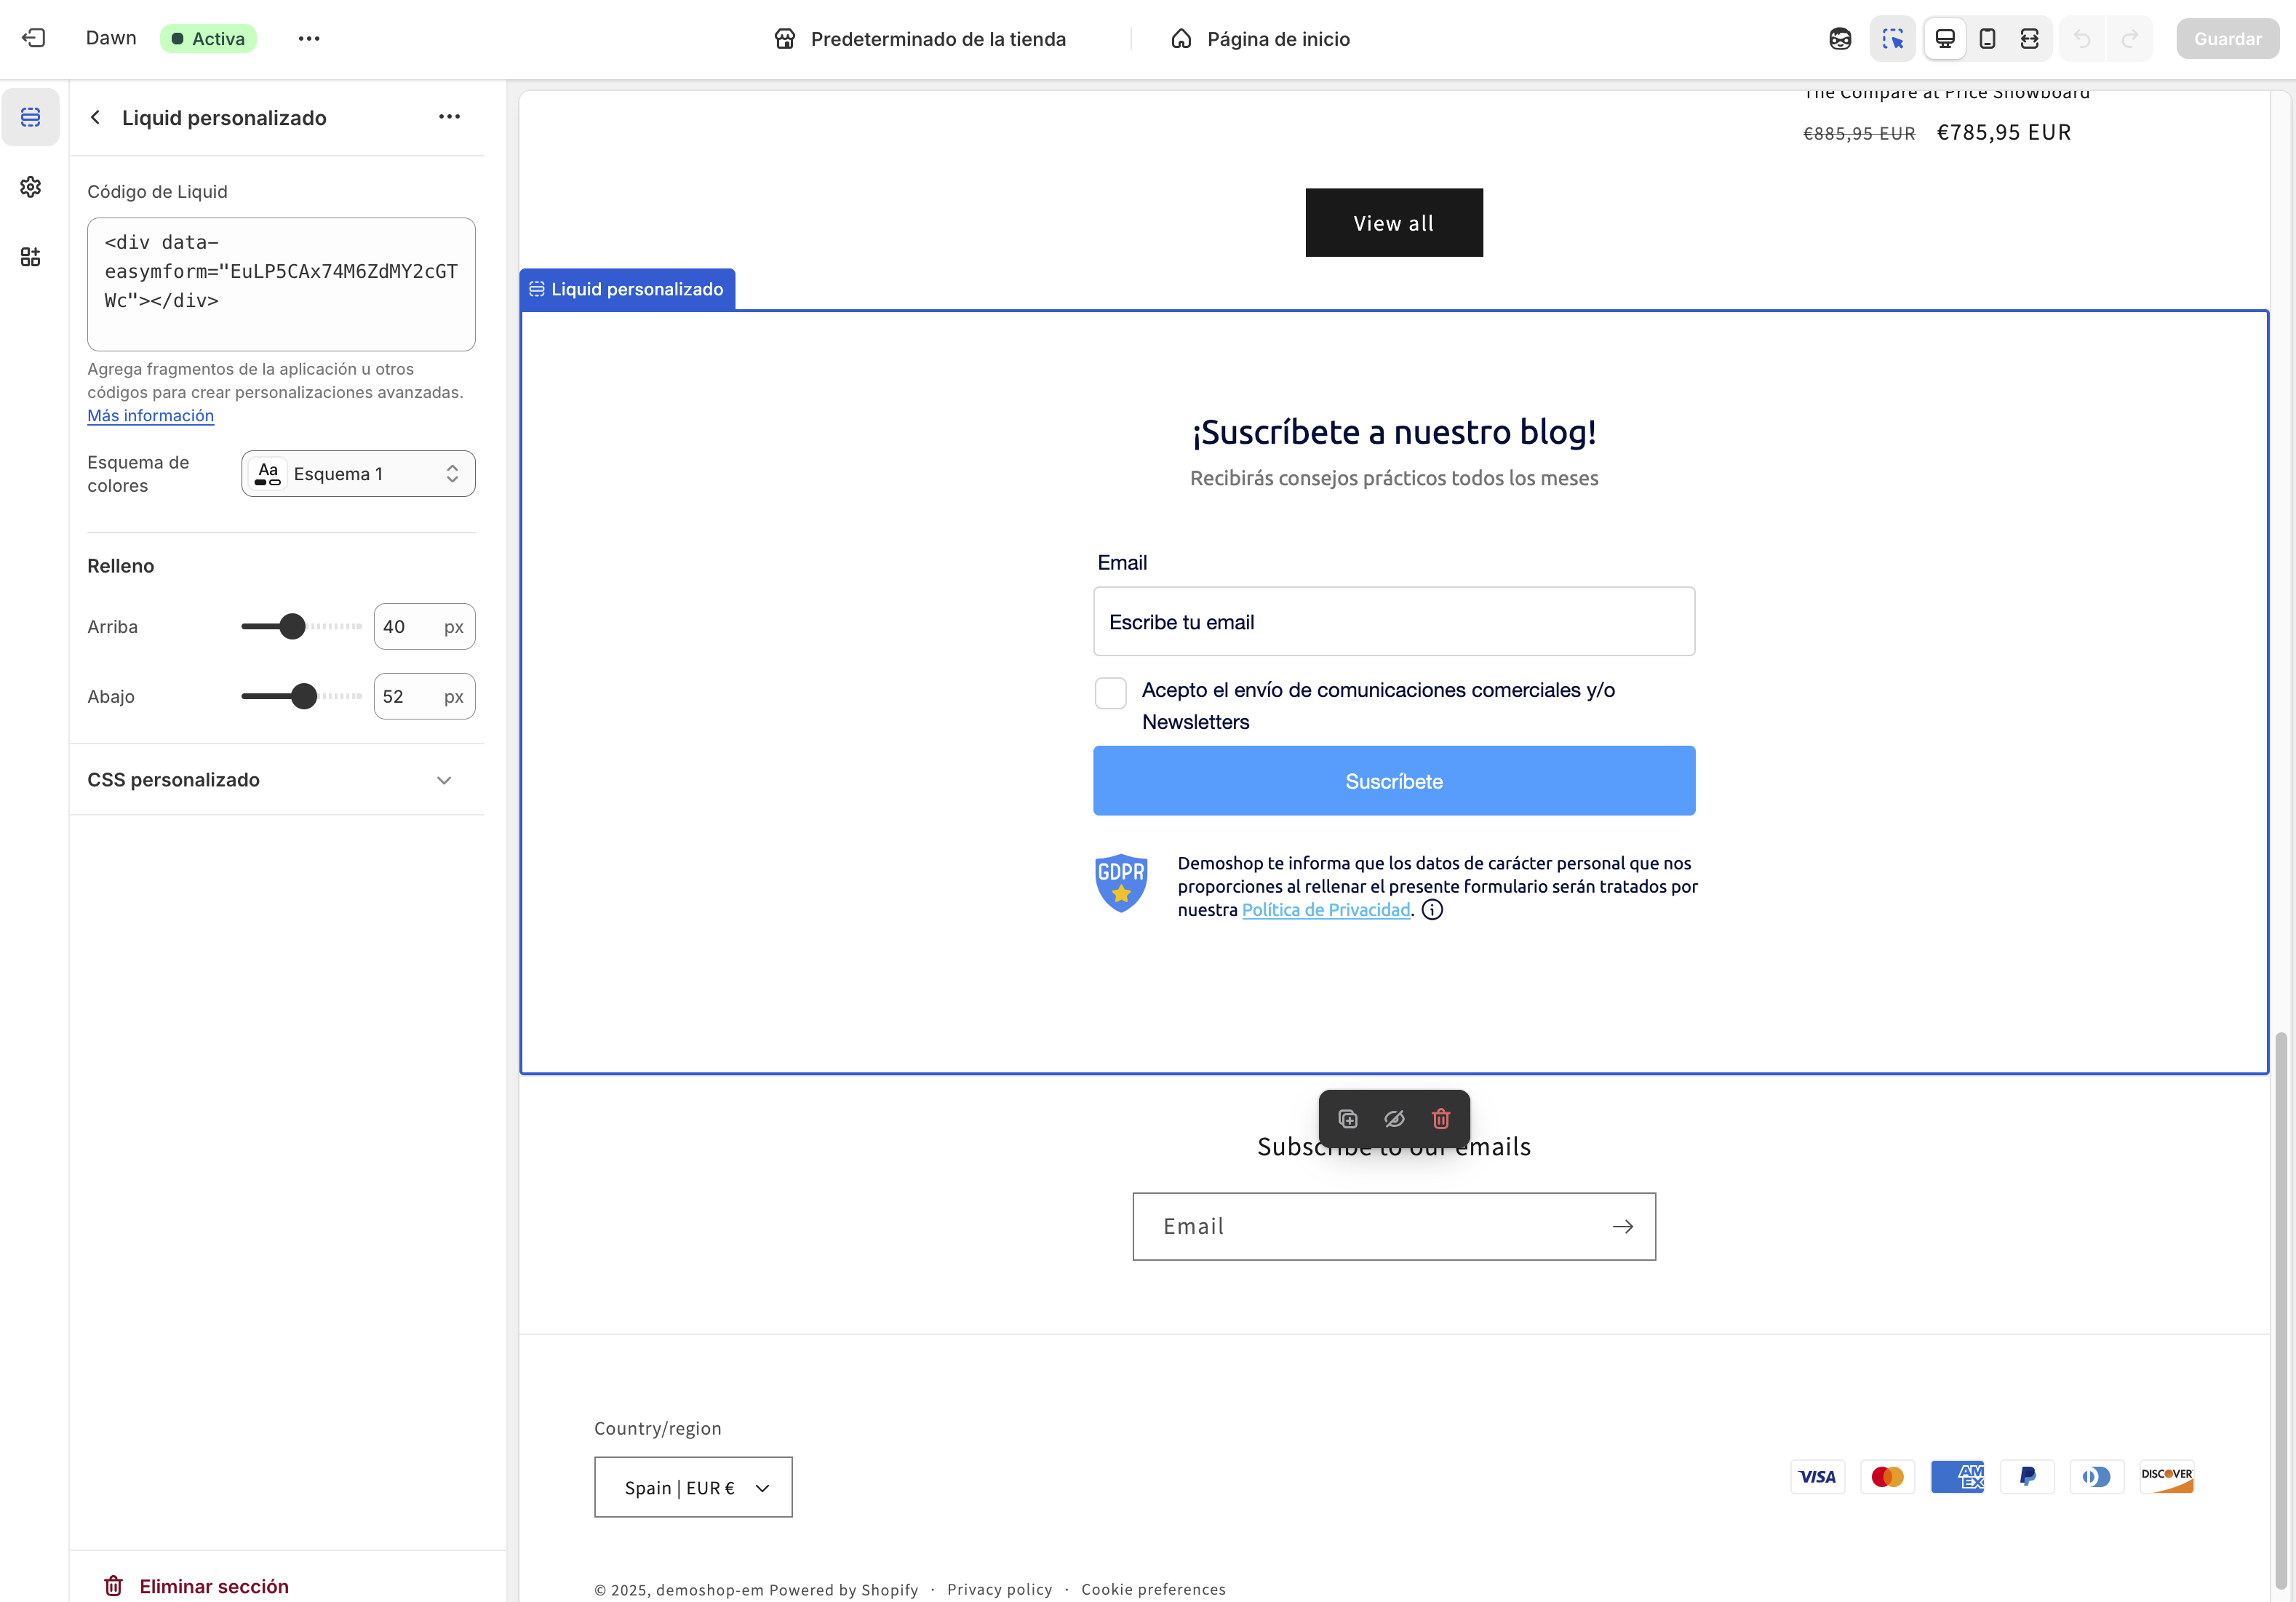Open Liquid personalizado section options menu
Image resolution: width=2296 pixels, height=1602 pixels.
pos(450,117)
